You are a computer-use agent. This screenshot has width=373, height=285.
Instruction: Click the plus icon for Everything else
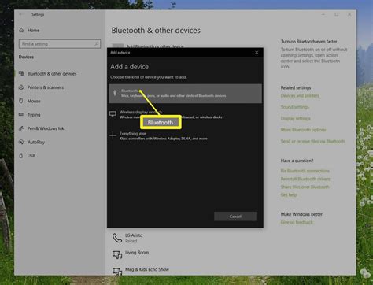point(113,135)
